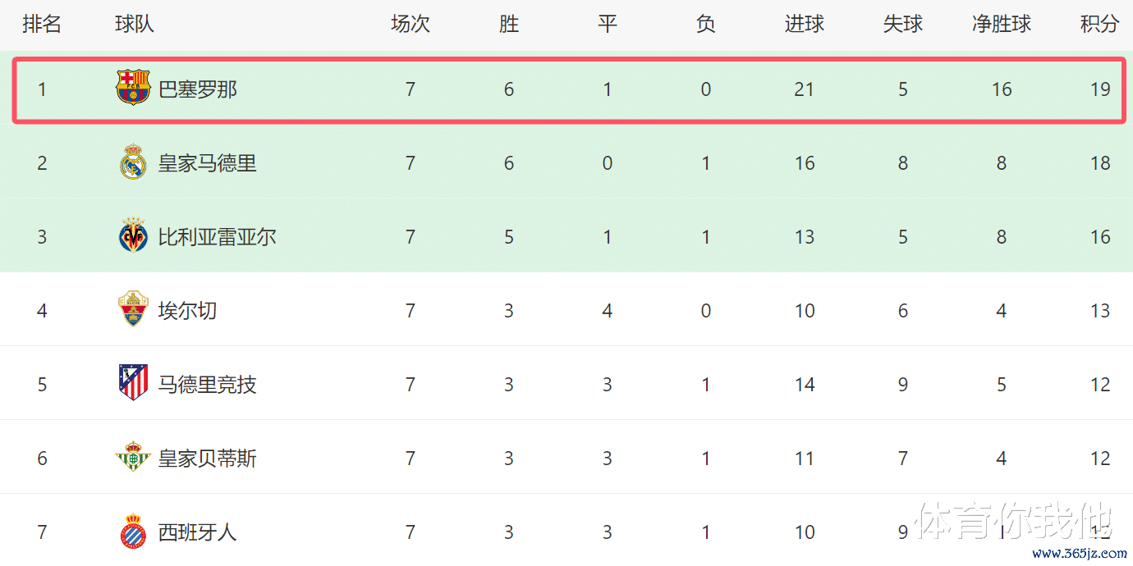The height and width of the screenshot is (566, 1133).
Task: Click the Atlético Madrid crest icon
Action: (133, 384)
